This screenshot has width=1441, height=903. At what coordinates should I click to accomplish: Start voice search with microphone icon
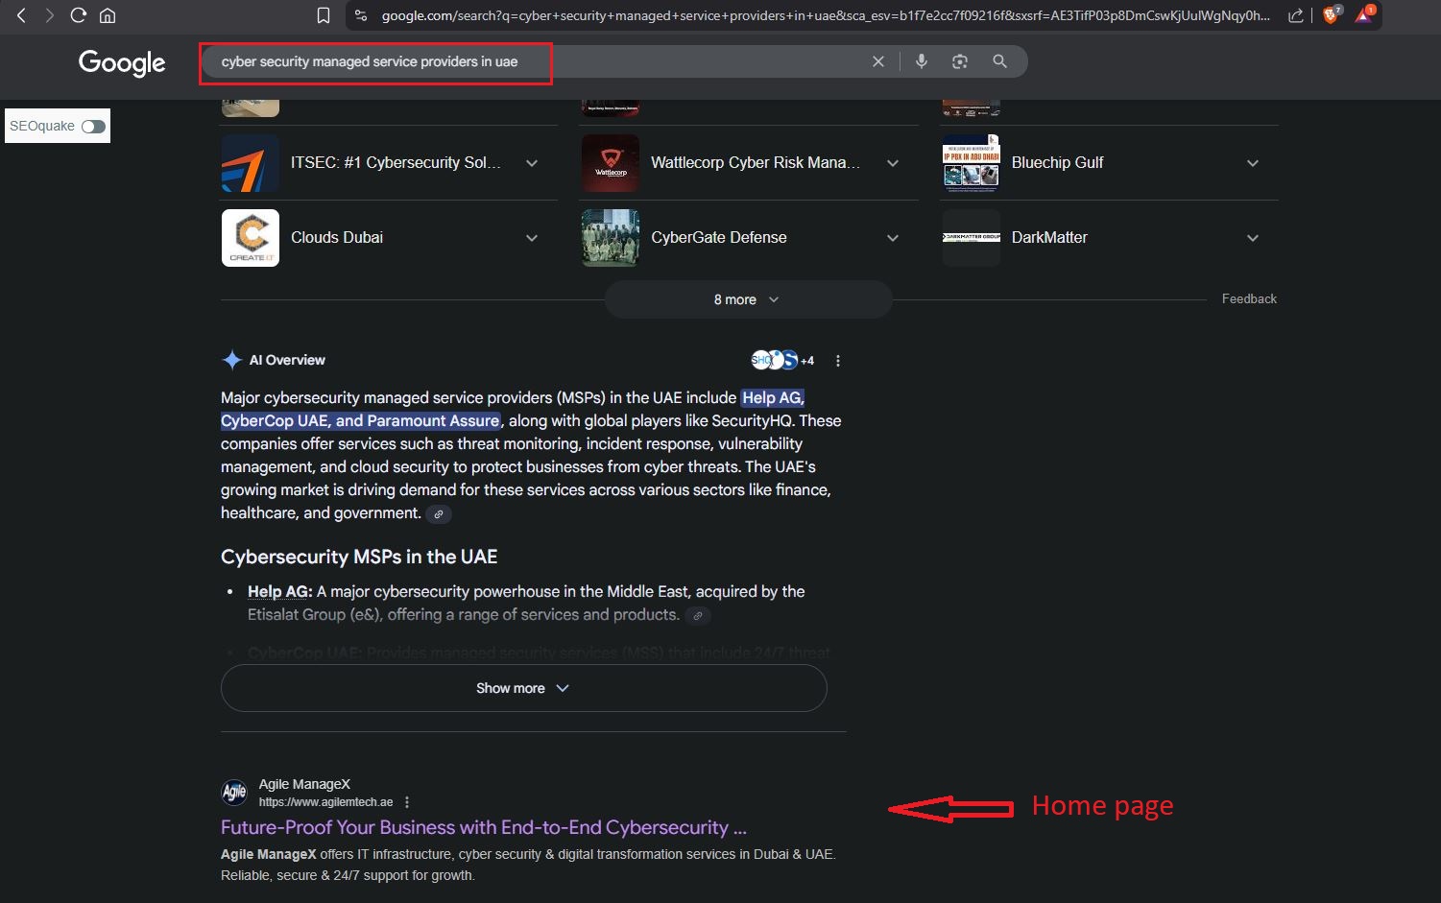coord(922,61)
